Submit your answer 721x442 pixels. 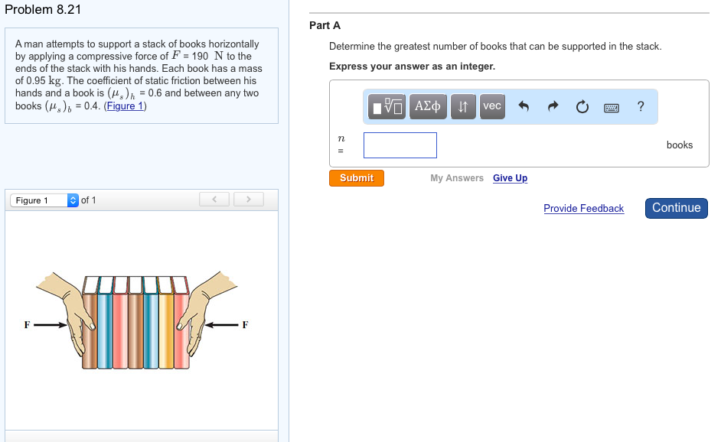pyautogui.click(x=356, y=177)
